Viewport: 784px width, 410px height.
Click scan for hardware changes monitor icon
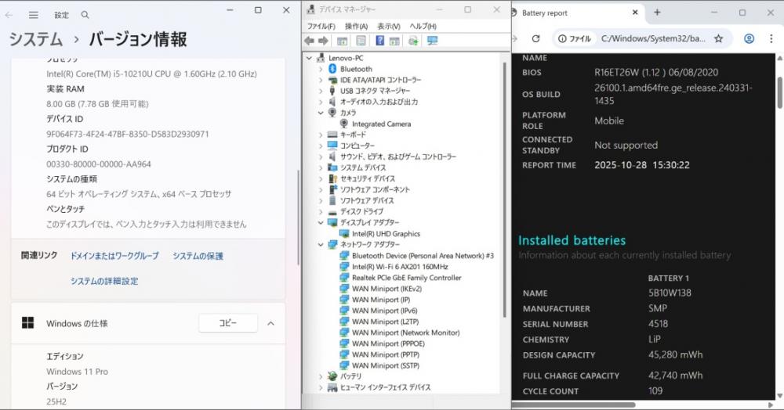coord(433,41)
